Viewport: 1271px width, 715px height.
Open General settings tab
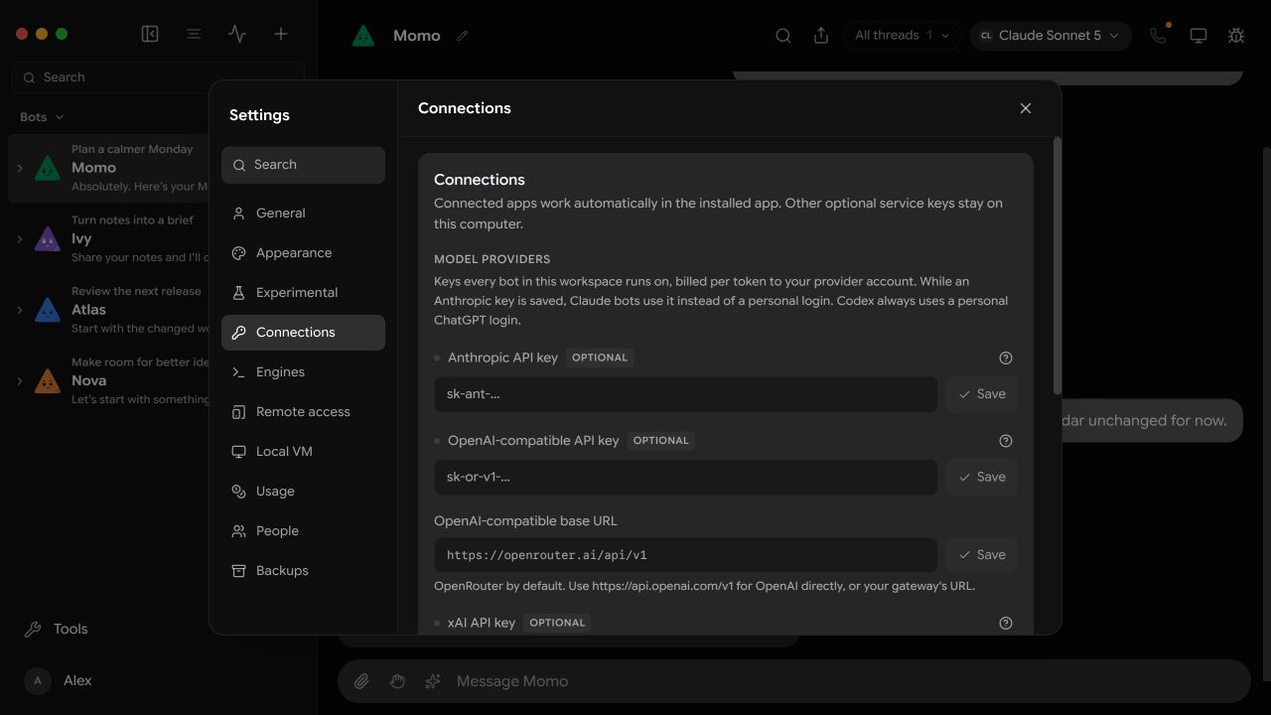[303, 213]
